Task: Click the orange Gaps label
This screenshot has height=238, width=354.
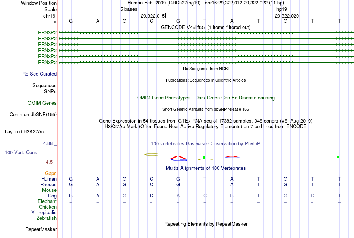Action: click(51, 173)
